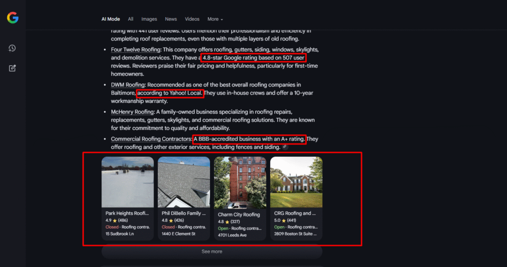Open the Videos tab

pos(192,19)
